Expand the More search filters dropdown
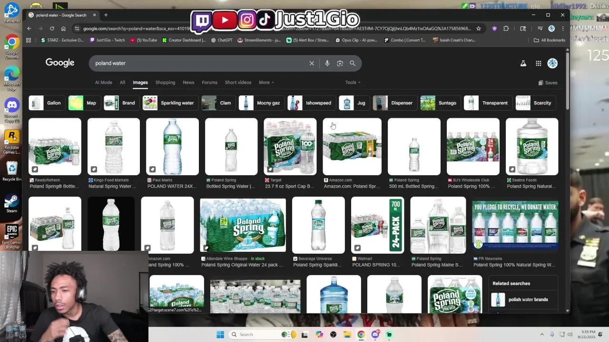Image resolution: width=609 pixels, height=342 pixels. pos(266,83)
